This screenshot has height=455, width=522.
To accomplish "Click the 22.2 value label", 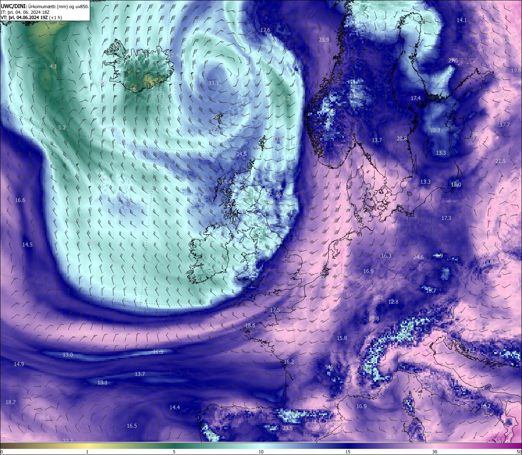I will (68, 440).
